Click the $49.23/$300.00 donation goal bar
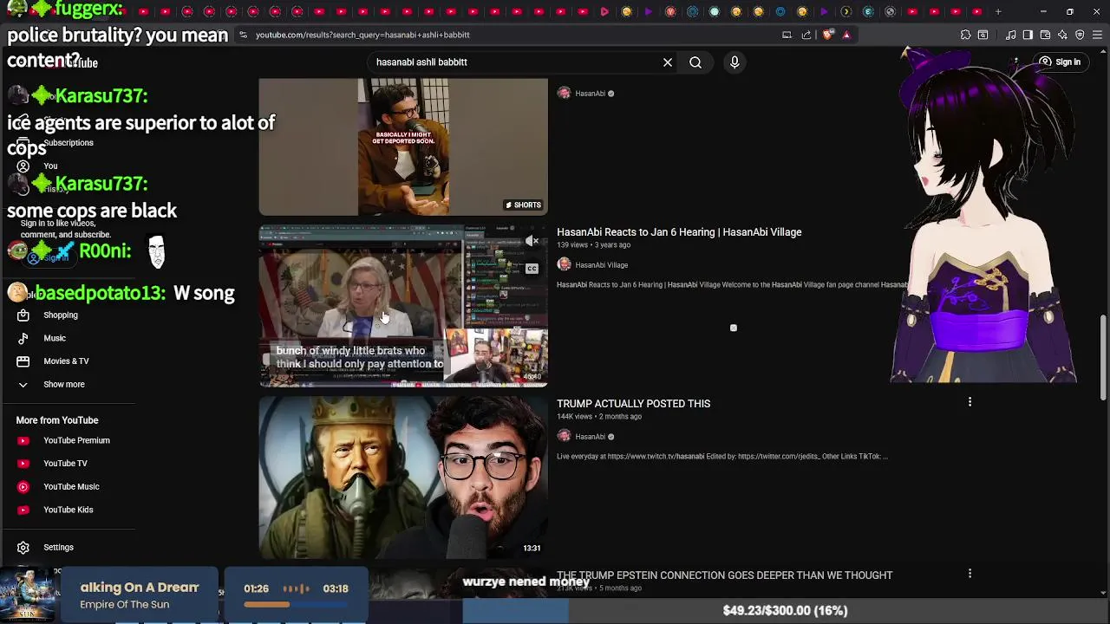The width and height of the screenshot is (1110, 624). 786,610
